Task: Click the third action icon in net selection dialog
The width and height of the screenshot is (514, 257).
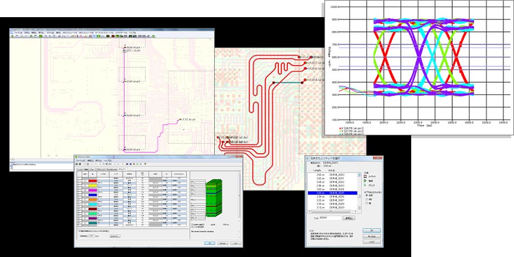Action: tap(365, 184)
